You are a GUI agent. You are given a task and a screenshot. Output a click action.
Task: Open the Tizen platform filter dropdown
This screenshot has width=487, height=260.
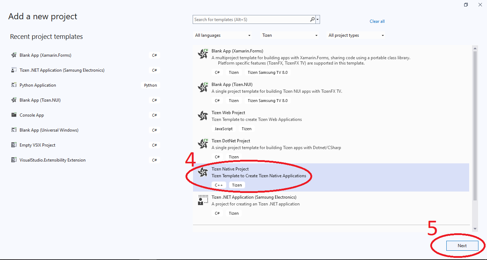tap(290, 35)
